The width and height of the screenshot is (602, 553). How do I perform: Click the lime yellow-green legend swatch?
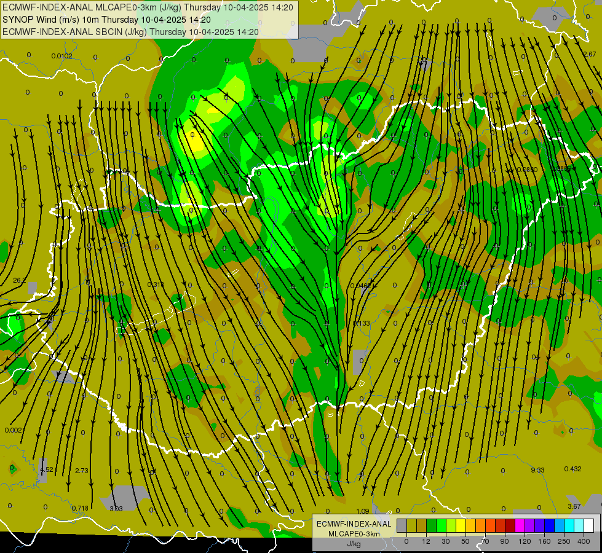[x=451, y=525]
